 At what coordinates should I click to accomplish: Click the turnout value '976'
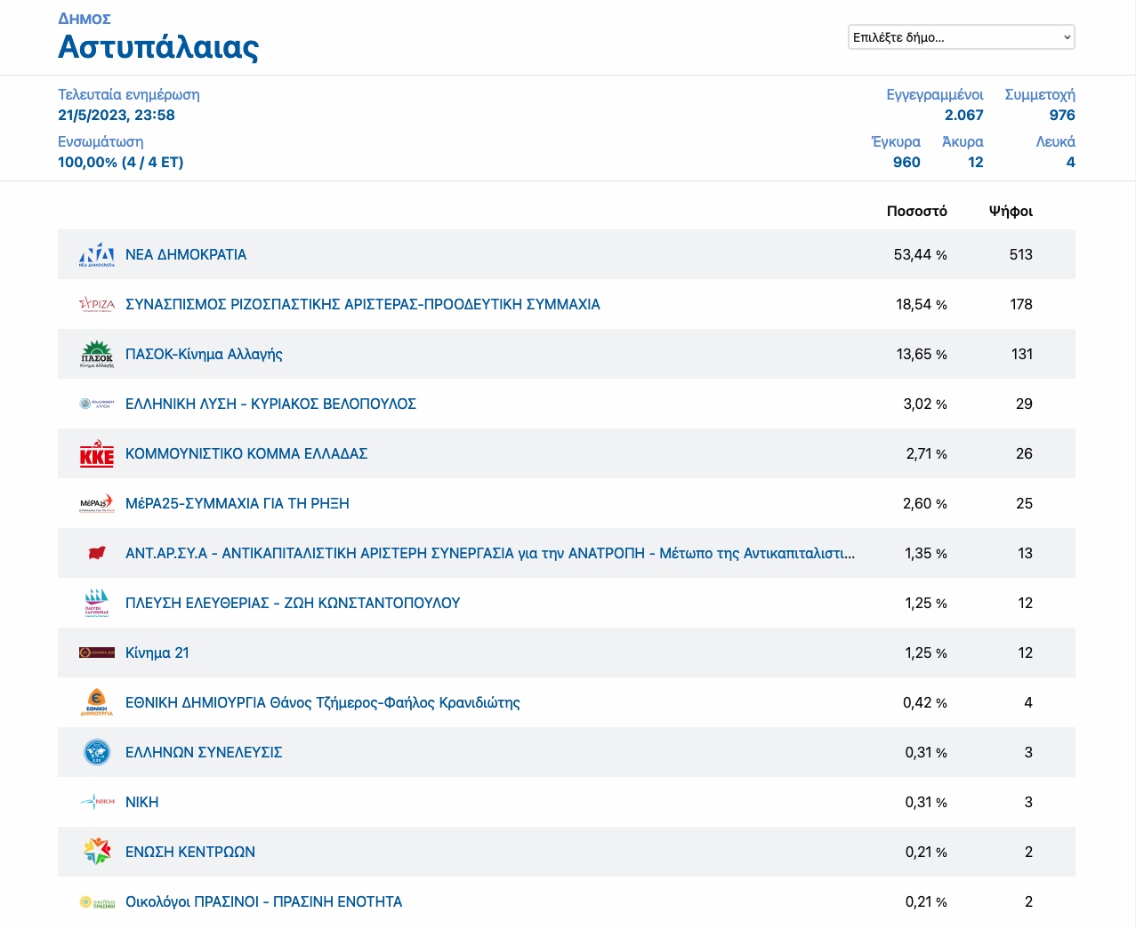click(1062, 115)
